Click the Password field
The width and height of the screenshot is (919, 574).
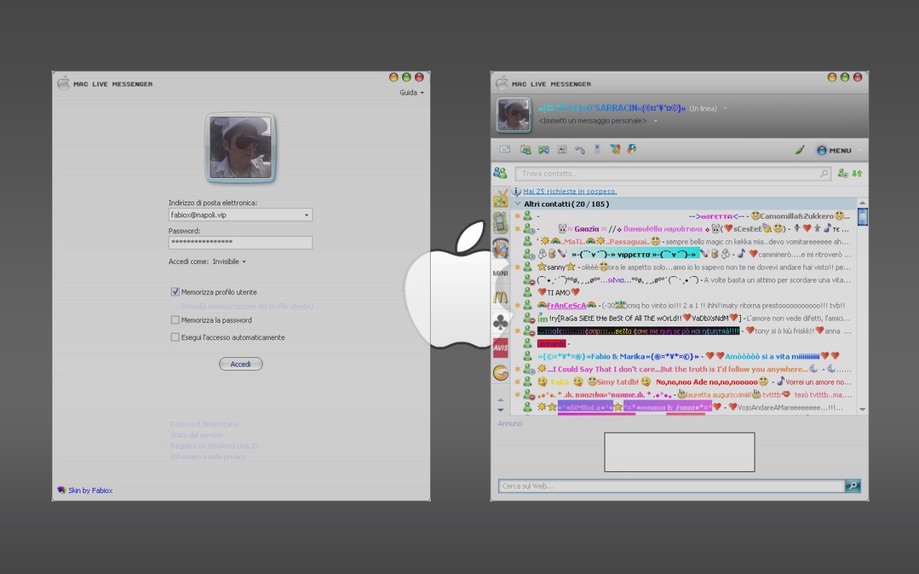[241, 243]
